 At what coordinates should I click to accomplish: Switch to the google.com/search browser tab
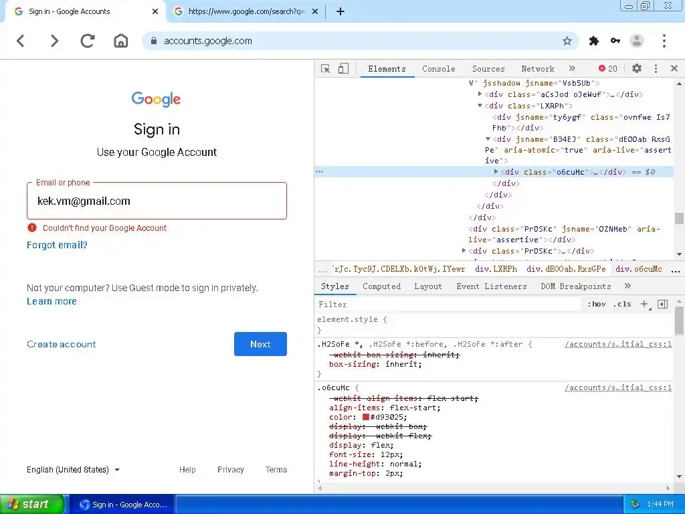[x=246, y=12]
